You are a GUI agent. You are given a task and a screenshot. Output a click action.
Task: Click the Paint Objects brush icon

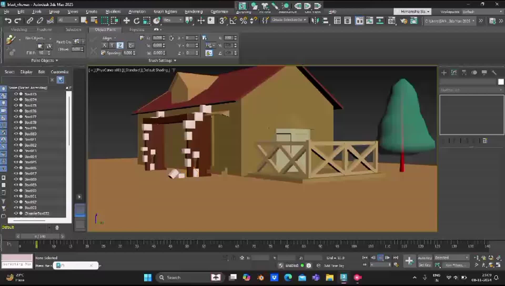coord(11,40)
